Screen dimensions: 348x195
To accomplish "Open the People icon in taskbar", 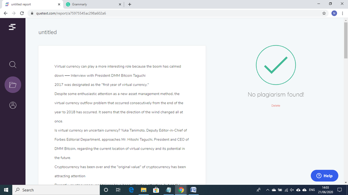I will point(259,190).
